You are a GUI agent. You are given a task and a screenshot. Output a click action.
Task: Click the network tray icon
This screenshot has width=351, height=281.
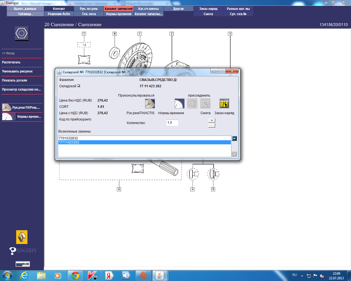pos(309,276)
